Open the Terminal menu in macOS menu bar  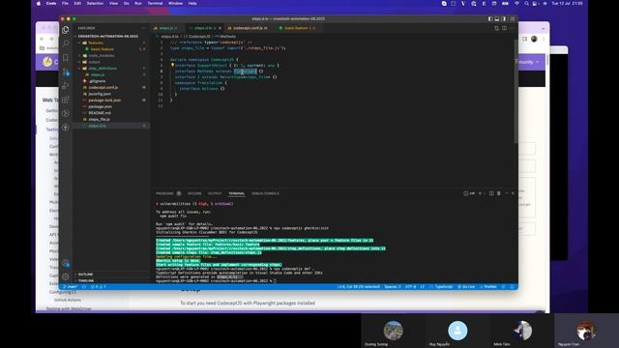tap(155, 3)
